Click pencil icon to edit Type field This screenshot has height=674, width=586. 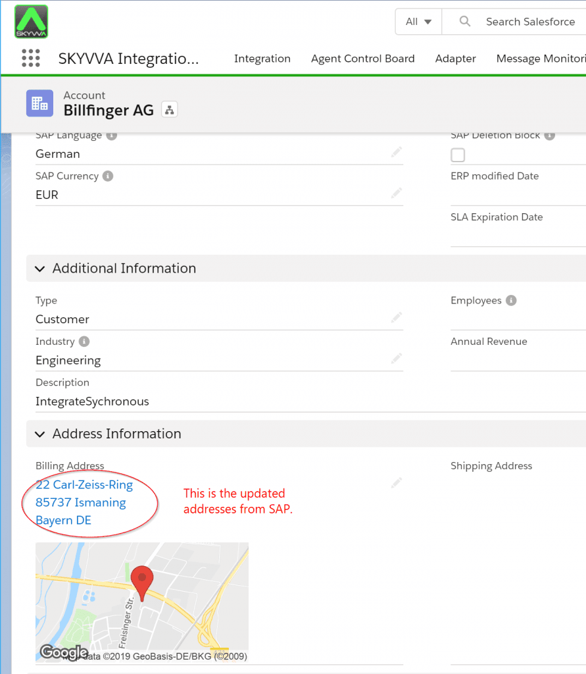point(396,318)
